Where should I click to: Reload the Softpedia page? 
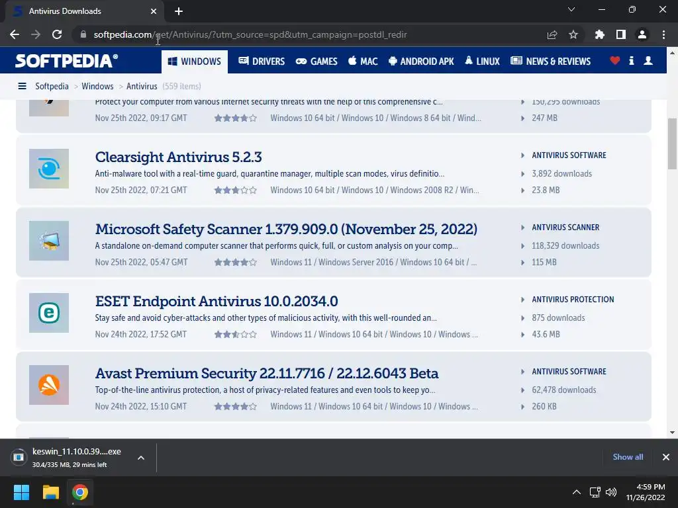point(57,34)
